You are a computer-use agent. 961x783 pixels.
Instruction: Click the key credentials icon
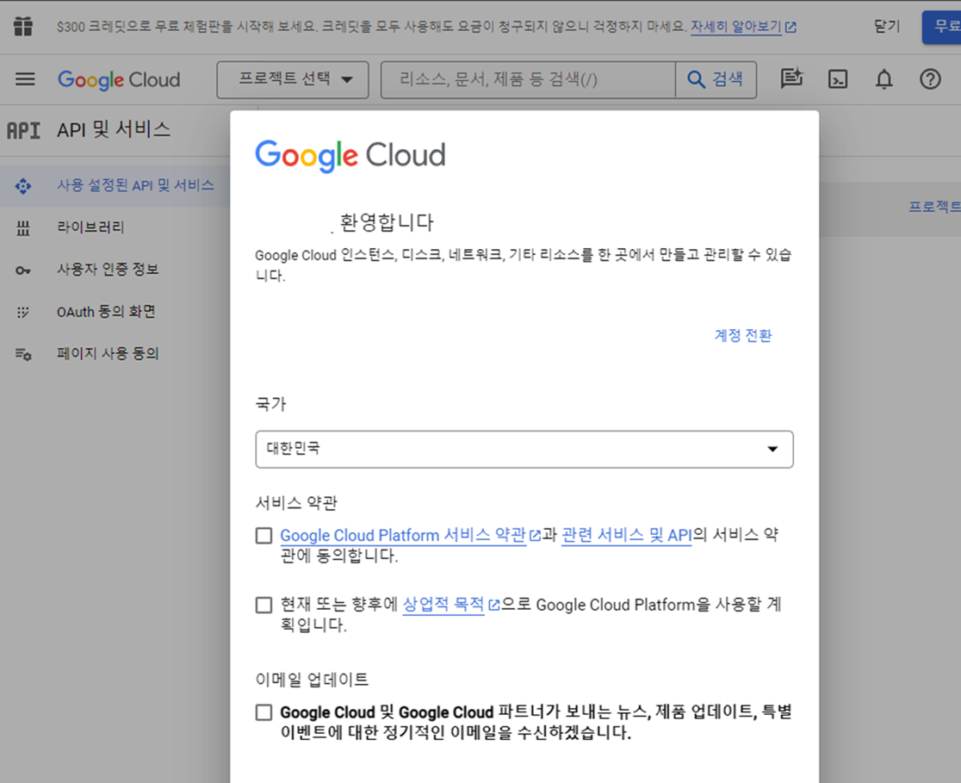tap(23, 270)
